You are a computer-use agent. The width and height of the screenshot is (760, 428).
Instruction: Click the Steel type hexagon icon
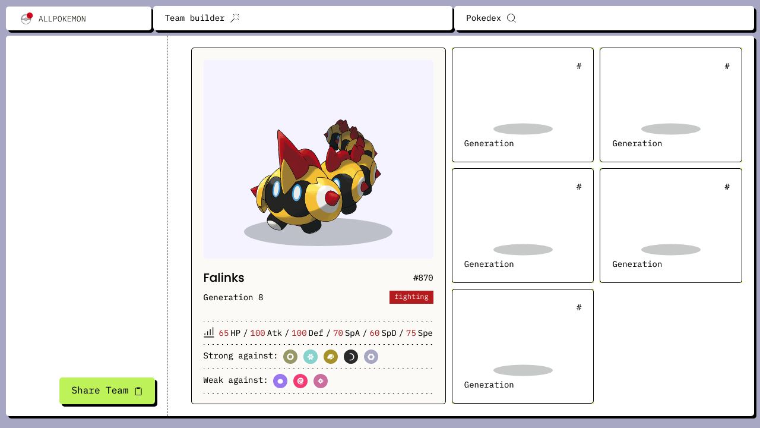[x=371, y=357]
